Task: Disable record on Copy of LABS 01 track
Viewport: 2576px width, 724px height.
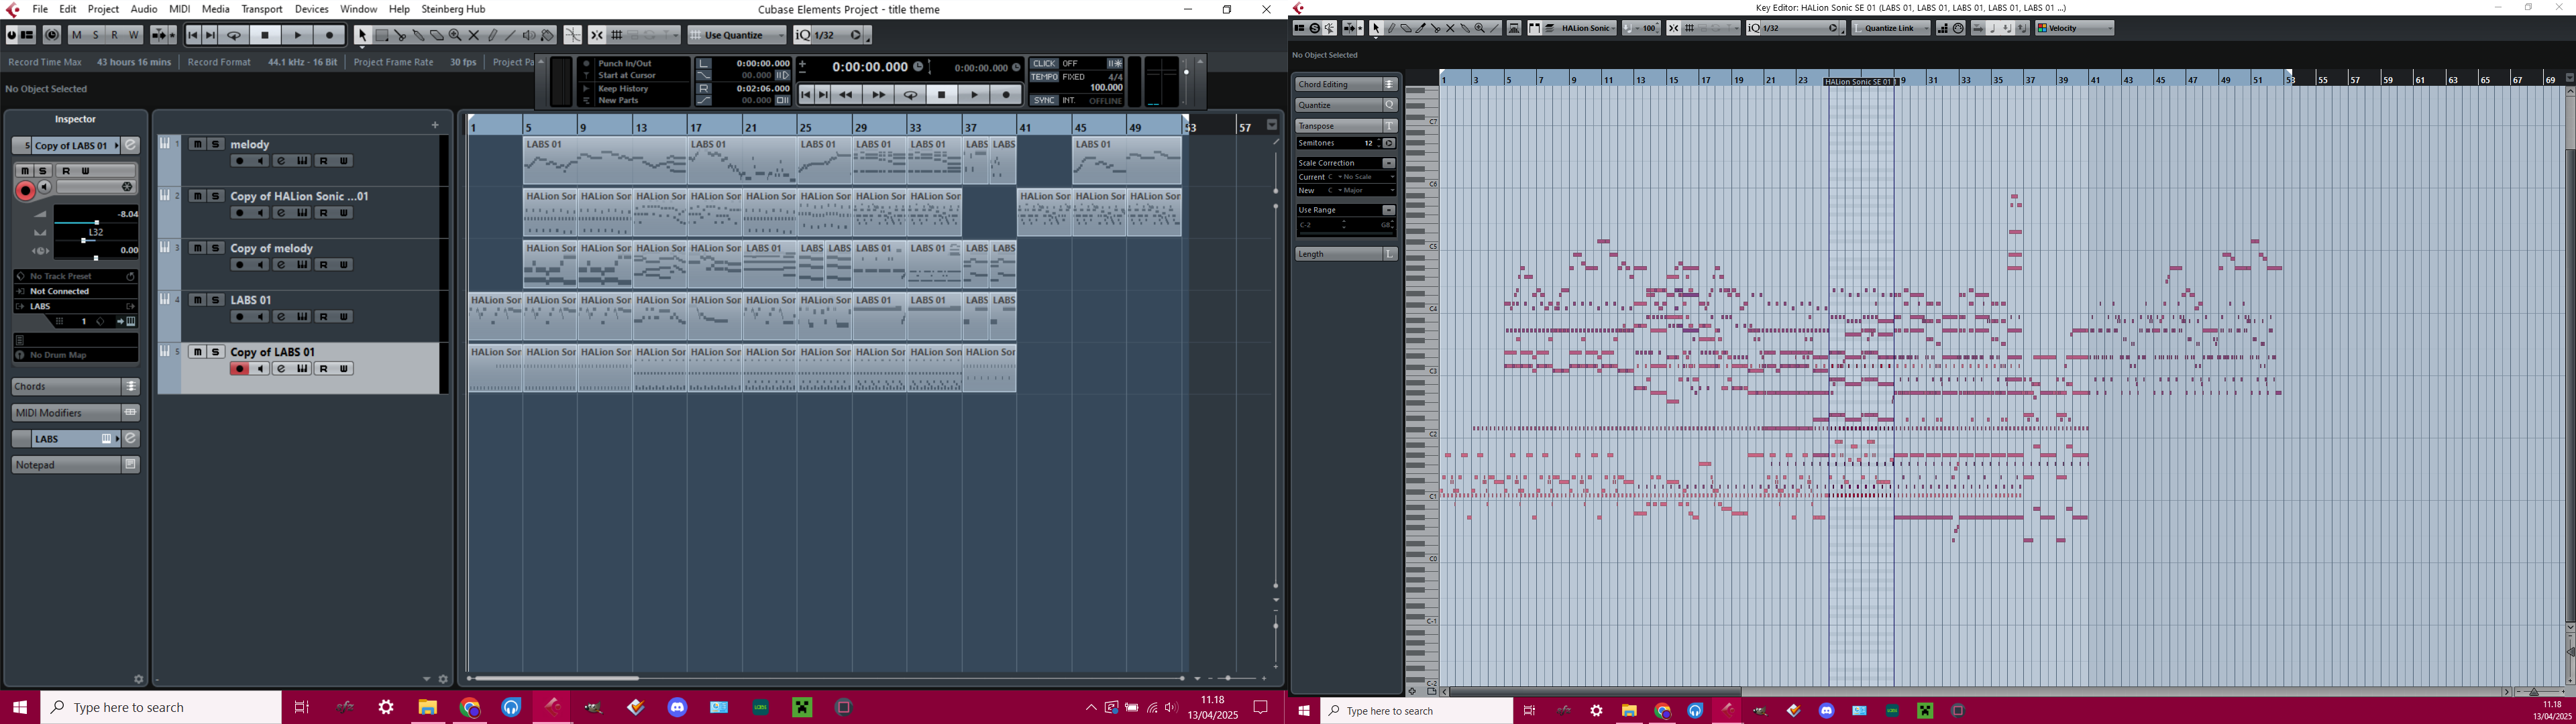Action: 239,369
